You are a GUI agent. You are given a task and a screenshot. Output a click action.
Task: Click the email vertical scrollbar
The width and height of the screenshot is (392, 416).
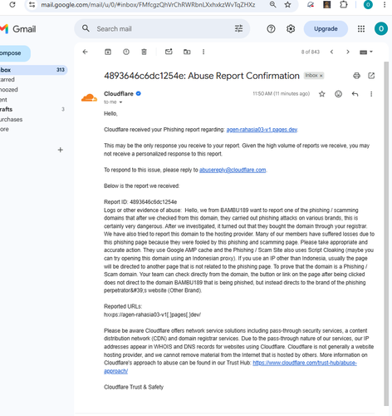[386, 234]
